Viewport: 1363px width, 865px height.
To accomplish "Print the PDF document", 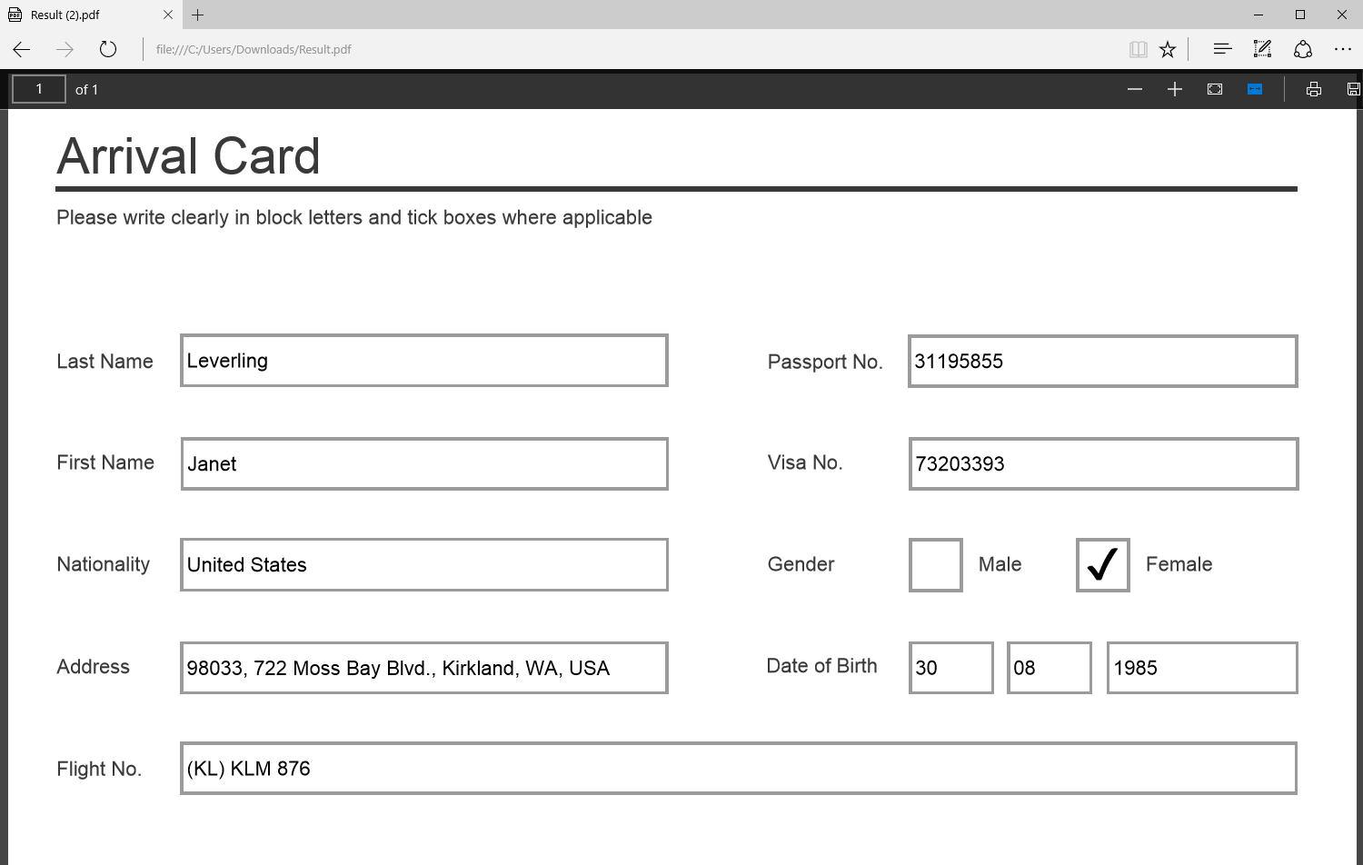I will click(x=1313, y=89).
